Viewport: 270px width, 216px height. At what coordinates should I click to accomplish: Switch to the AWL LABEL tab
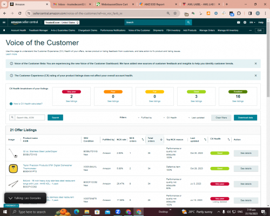click(201, 4)
